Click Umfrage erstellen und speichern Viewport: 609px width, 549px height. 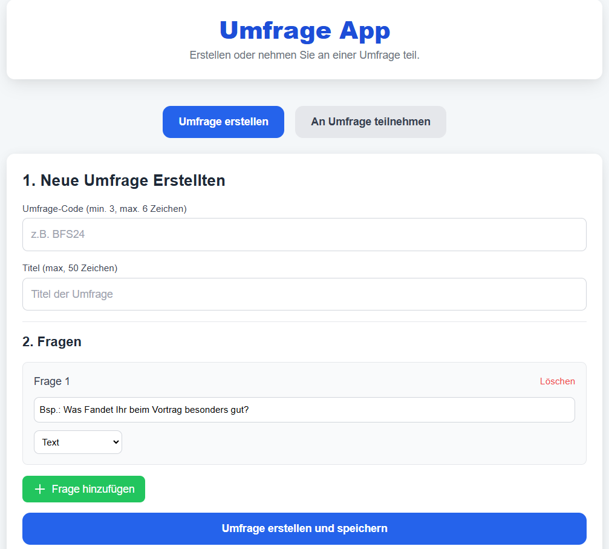click(x=304, y=528)
